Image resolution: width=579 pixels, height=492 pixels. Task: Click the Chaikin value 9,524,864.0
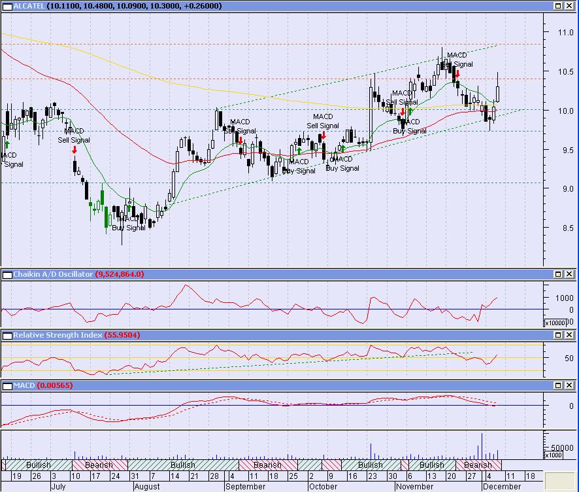coord(120,274)
